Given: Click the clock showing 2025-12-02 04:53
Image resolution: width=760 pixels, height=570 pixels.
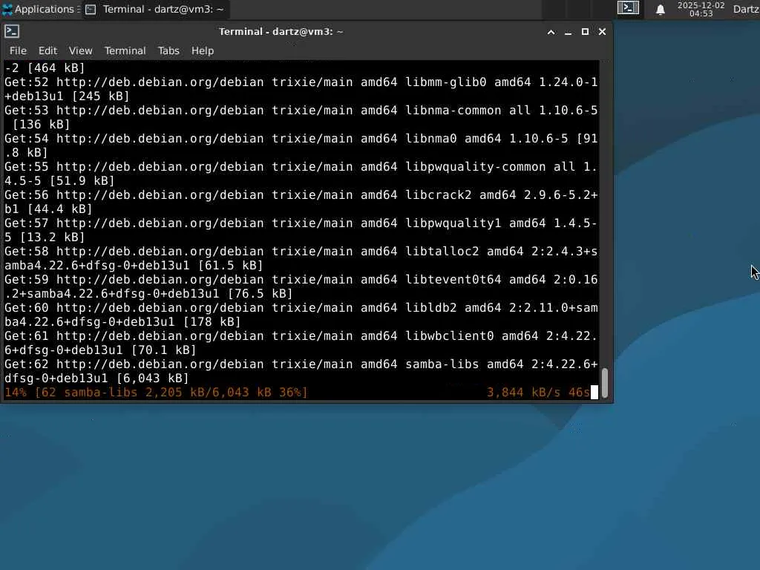Looking at the screenshot, I should pyautogui.click(x=701, y=9).
